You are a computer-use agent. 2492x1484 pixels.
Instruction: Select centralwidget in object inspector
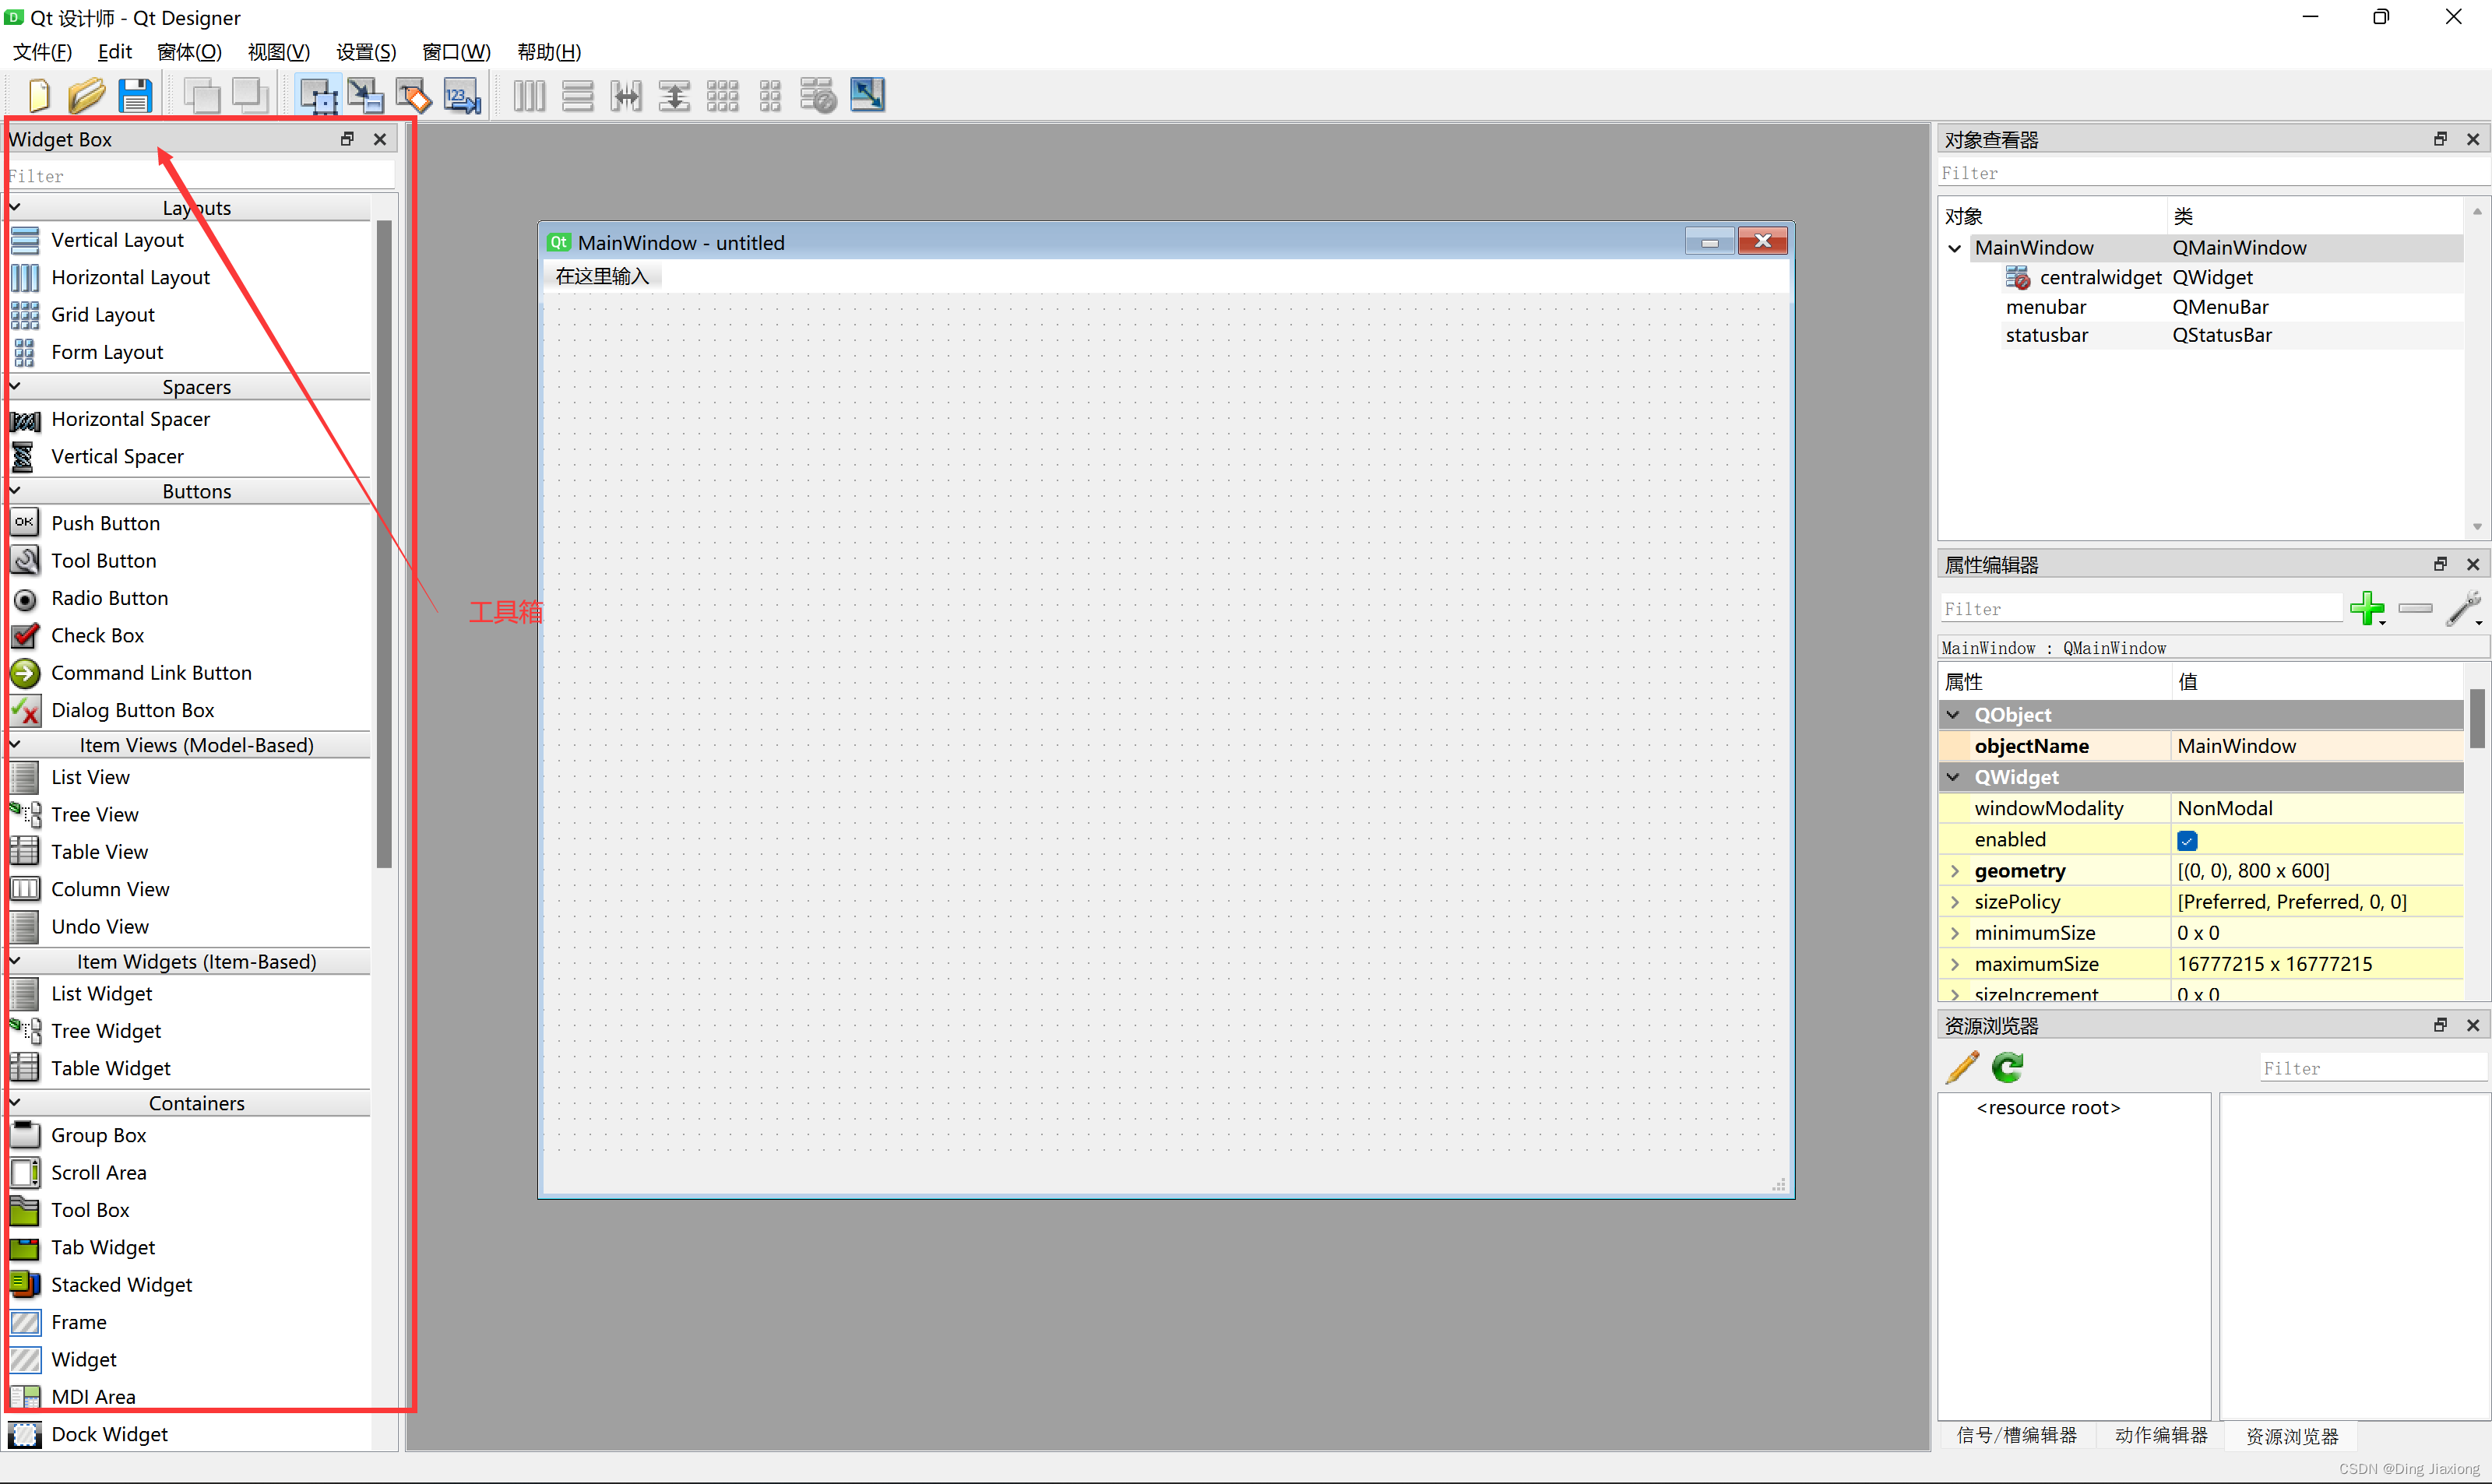[x=2099, y=278]
